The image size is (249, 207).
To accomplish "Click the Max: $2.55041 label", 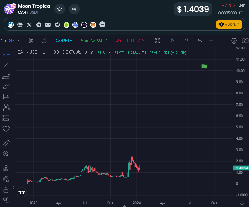I will (x=94, y=41).
